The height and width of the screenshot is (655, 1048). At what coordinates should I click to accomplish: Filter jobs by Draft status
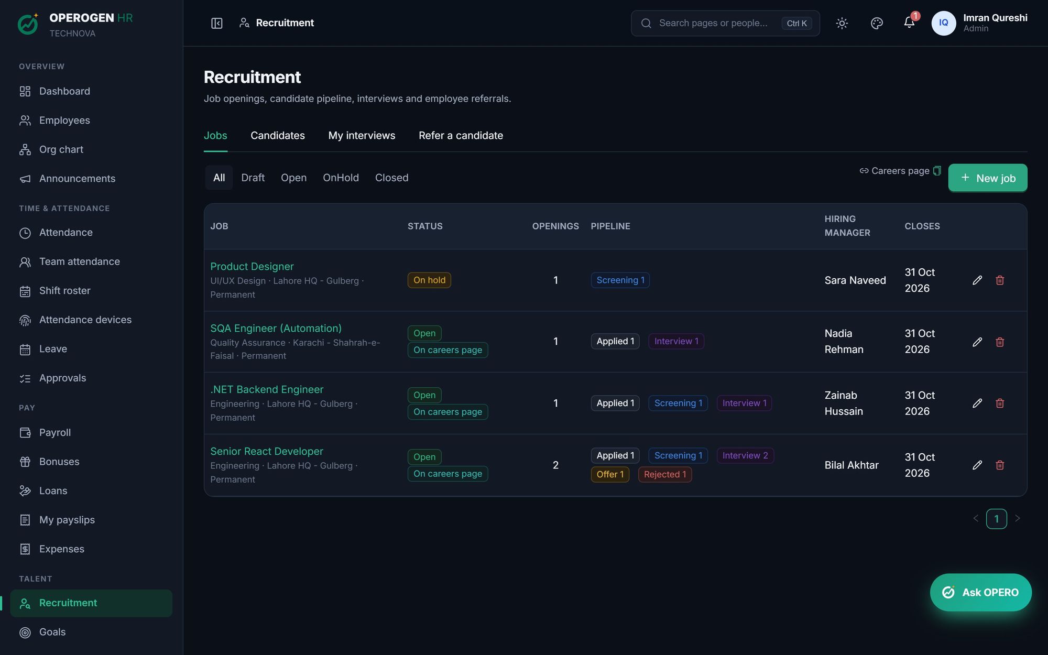[x=253, y=178]
